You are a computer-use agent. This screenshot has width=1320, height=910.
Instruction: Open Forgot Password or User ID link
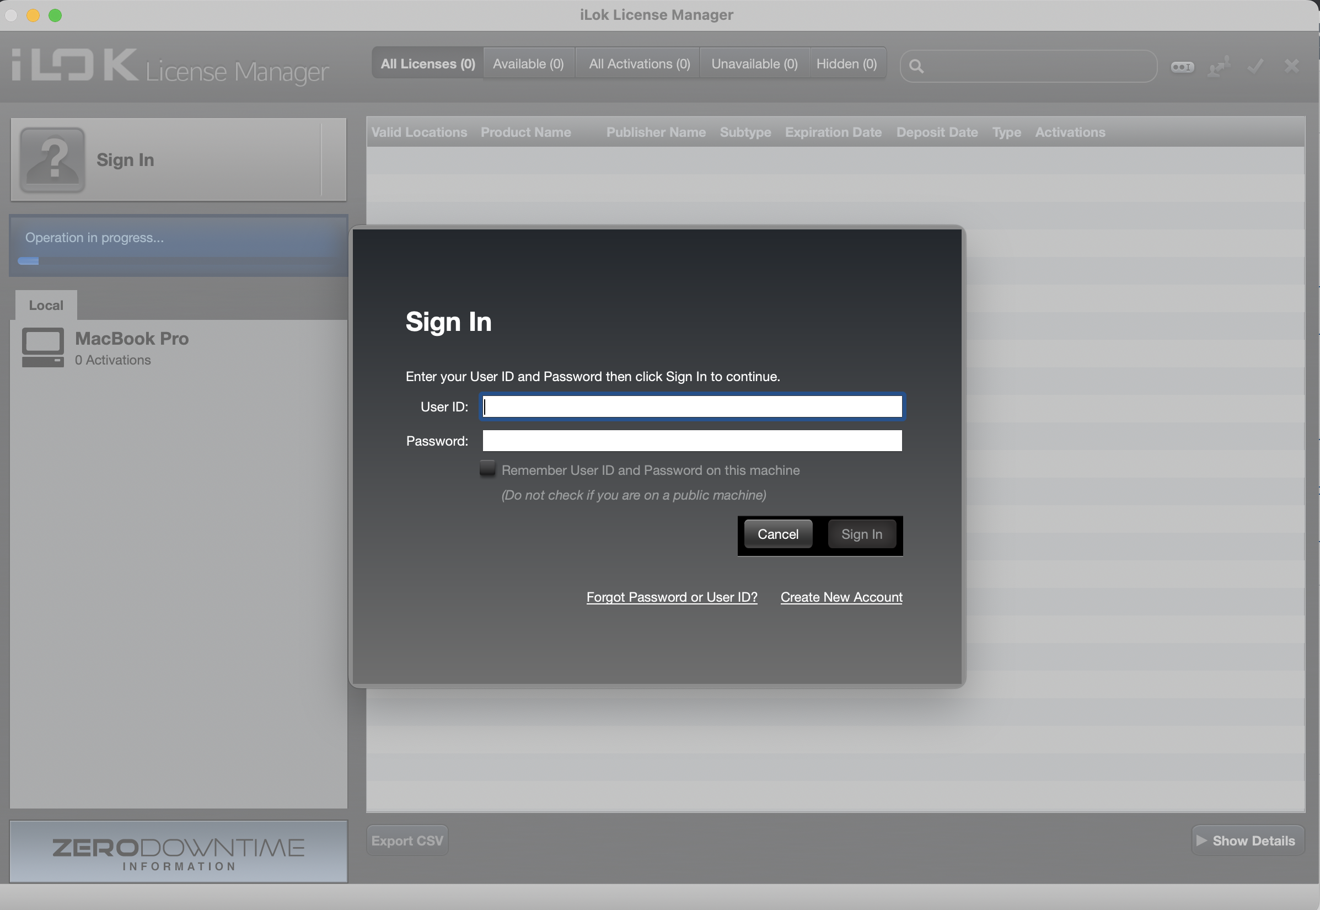pos(672,597)
